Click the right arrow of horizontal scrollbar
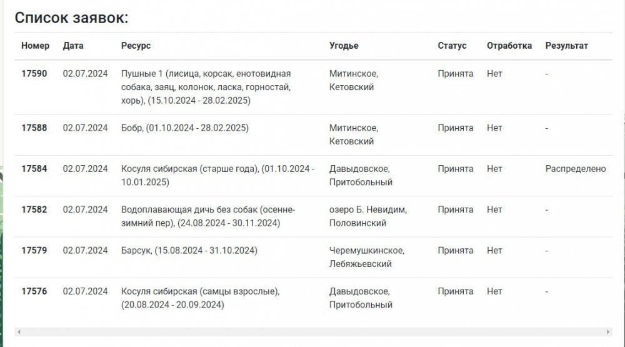 pos(609,331)
